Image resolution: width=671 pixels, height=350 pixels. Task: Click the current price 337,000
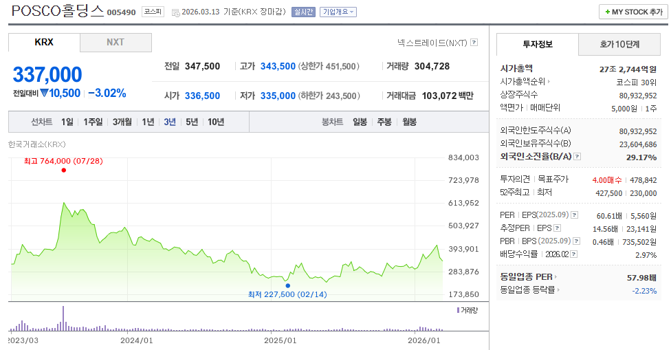click(x=47, y=75)
